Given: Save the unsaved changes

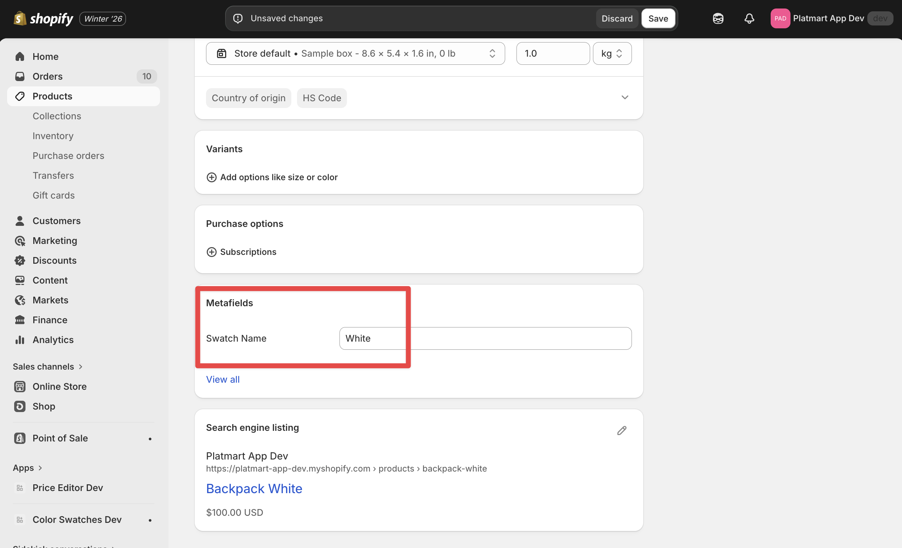Looking at the screenshot, I should coord(658,18).
